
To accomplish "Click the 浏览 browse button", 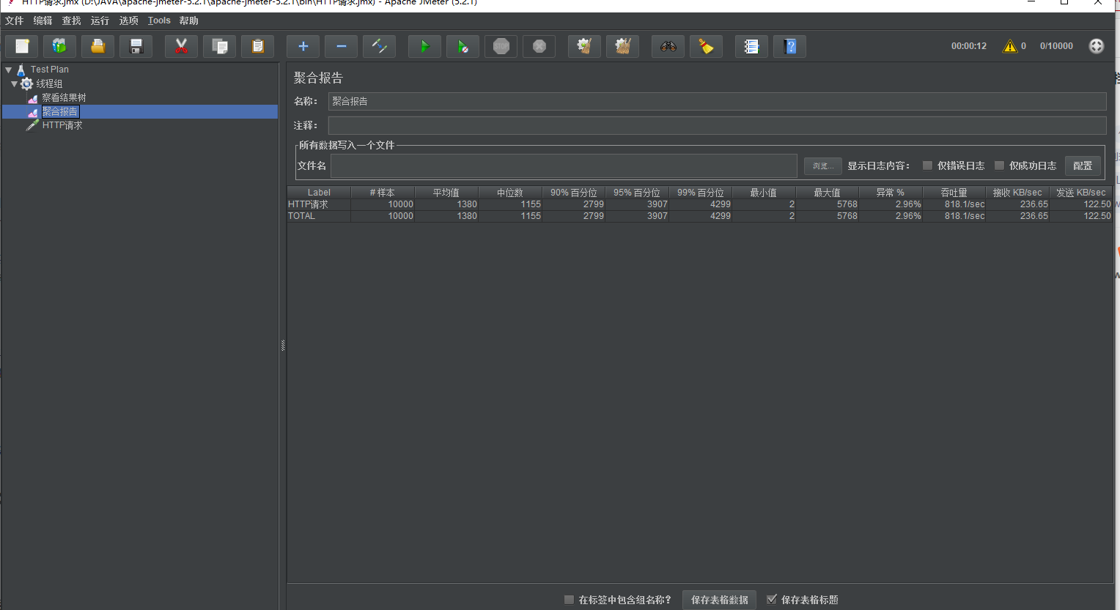I will coord(822,166).
